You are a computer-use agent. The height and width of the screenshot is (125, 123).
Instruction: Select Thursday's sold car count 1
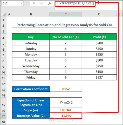click(x=66, y=72)
